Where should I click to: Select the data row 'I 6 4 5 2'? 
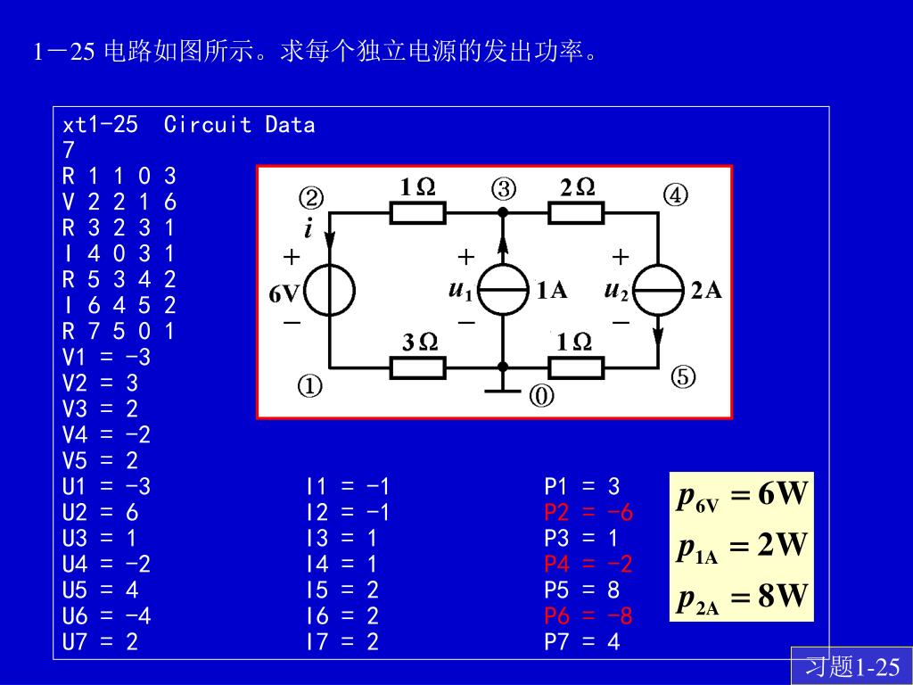tap(119, 305)
